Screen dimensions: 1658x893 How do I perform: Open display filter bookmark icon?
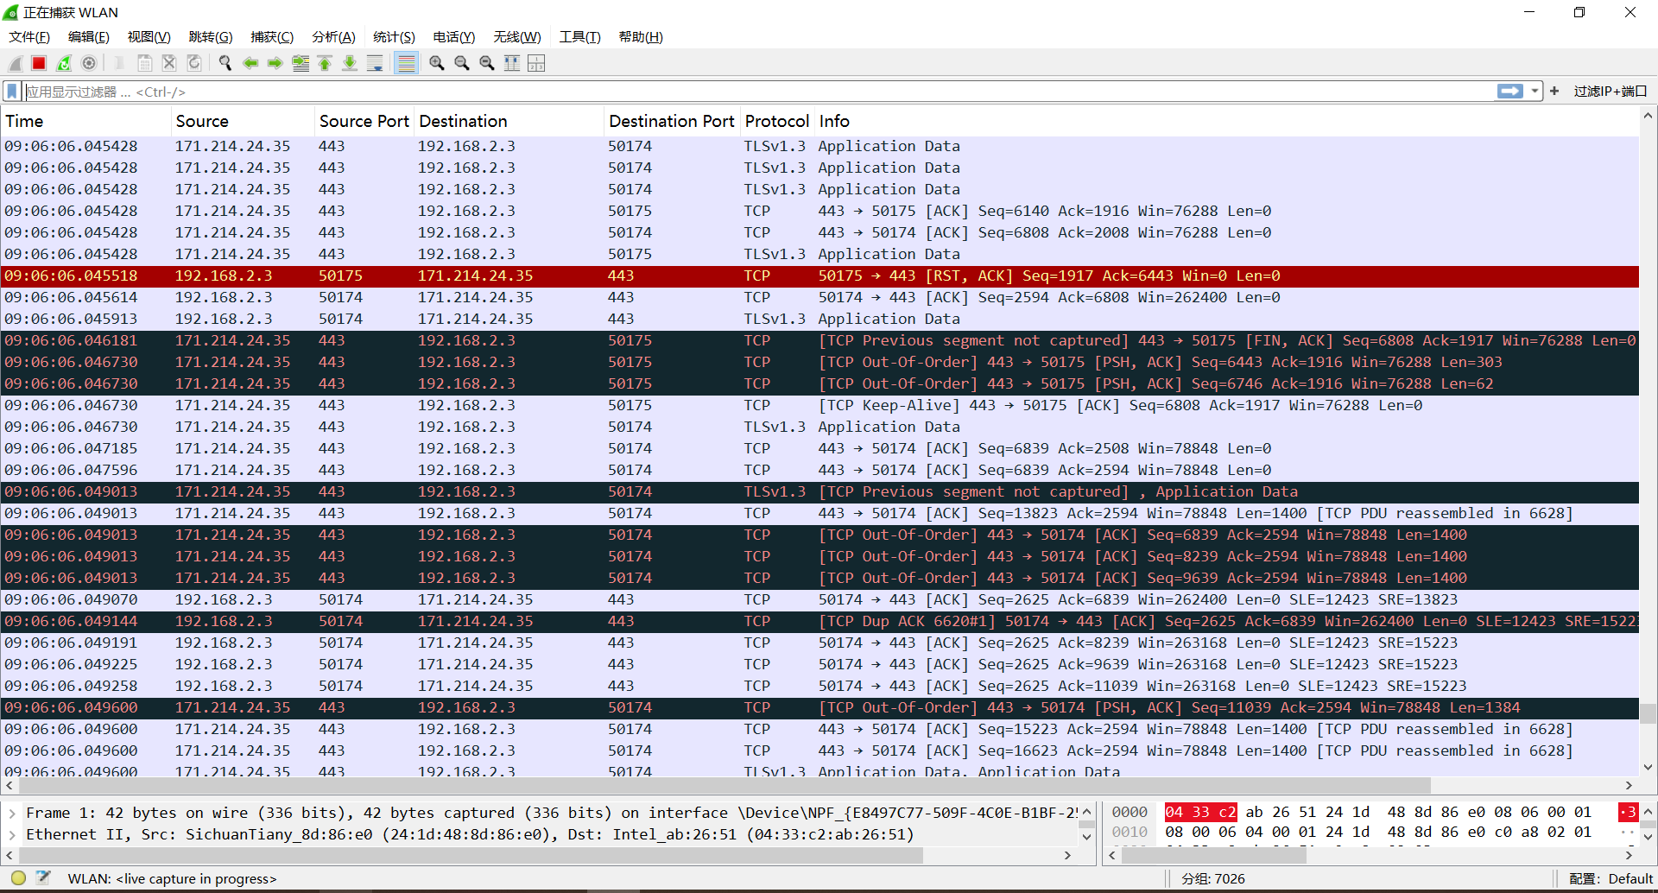[12, 91]
